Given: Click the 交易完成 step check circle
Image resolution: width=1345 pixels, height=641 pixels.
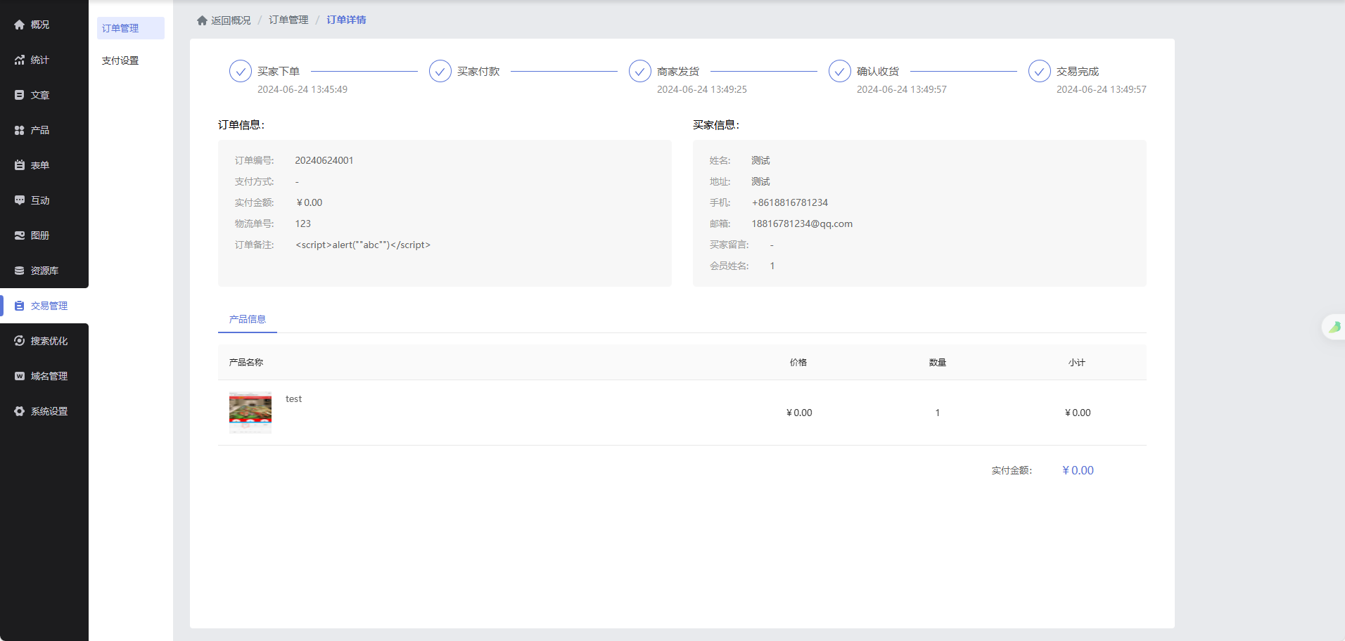Looking at the screenshot, I should [x=1040, y=71].
